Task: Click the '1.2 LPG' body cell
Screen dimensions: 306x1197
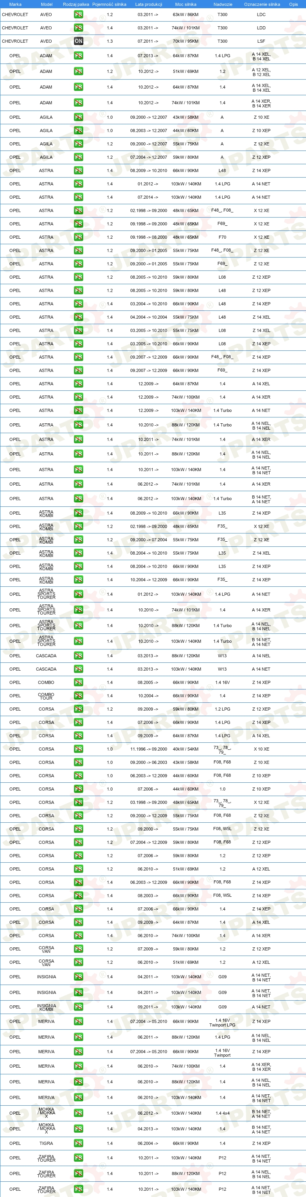Action: click(223, 709)
